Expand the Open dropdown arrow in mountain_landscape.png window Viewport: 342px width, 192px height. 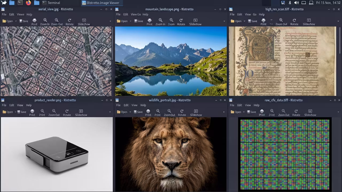[x=131, y=21]
